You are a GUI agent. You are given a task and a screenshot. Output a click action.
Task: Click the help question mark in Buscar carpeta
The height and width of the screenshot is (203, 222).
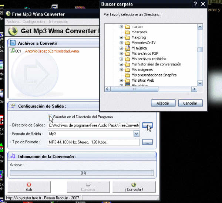tap(195, 4)
